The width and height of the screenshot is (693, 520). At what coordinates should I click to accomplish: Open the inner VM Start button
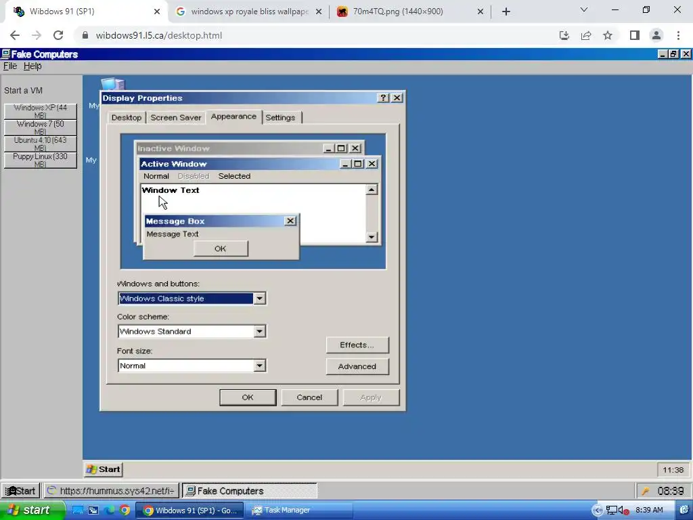click(x=104, y=469)
